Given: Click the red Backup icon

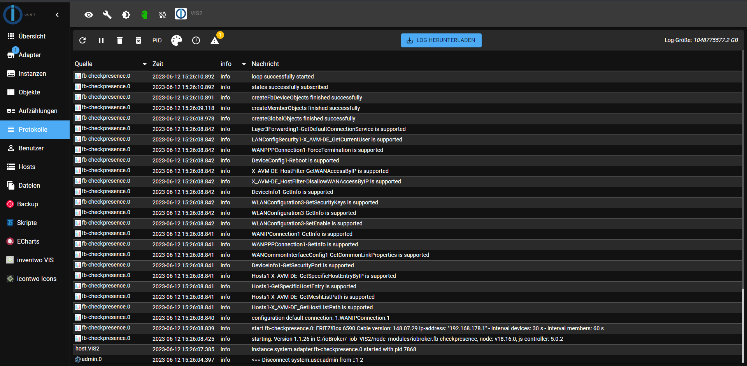Looking at the screenshot, I should (10, 204).
